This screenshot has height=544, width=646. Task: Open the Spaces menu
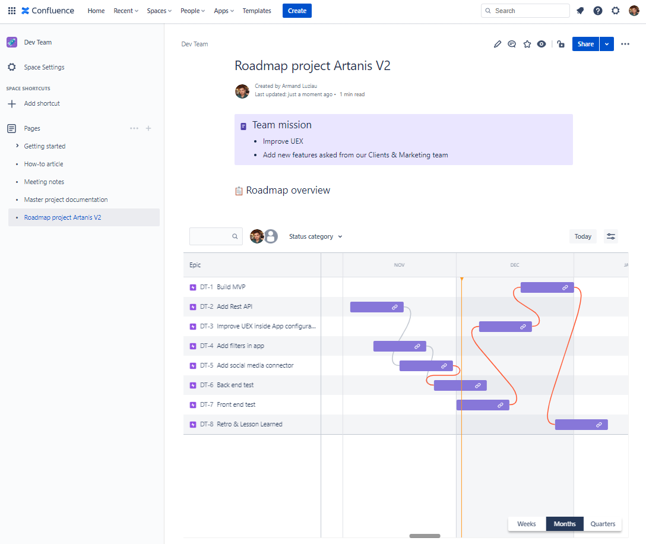[159, 11]
